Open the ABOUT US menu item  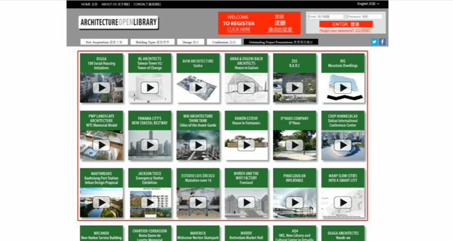click(x=115, y=4)
